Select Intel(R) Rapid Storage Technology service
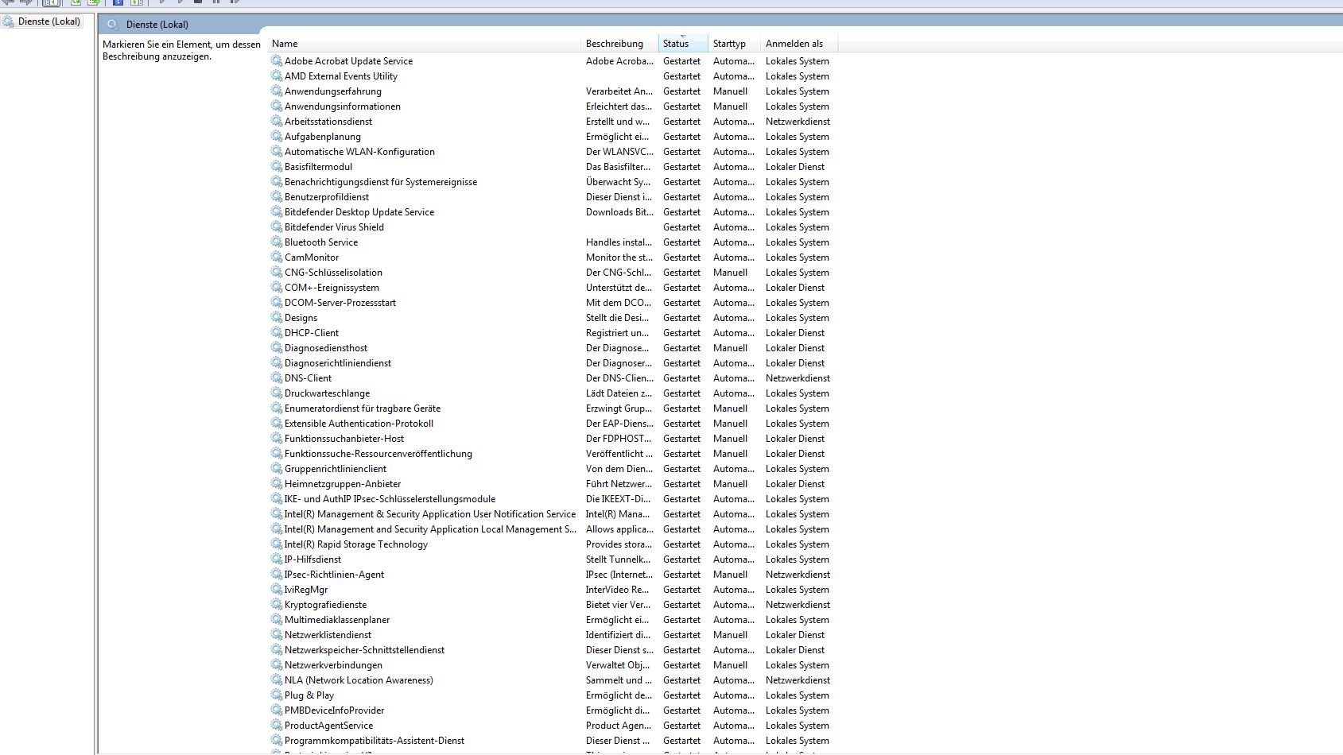This screenshot has width=1343, height=755. (355, 544)
